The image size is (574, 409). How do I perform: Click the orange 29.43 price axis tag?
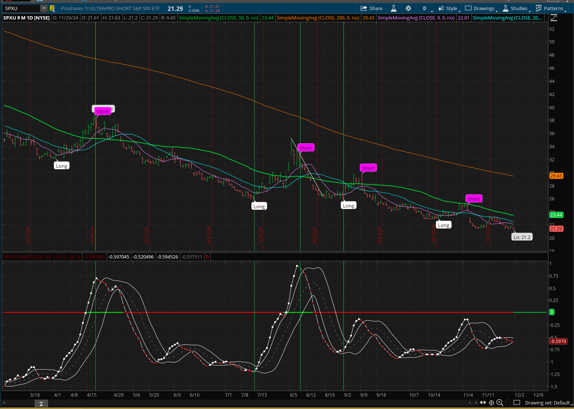[x=556, y=176]
